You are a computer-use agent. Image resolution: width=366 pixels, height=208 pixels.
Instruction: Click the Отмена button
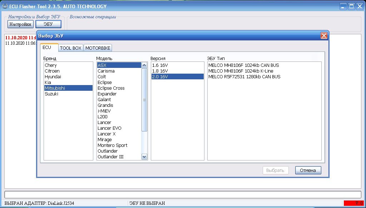click(x=308, y=170)
